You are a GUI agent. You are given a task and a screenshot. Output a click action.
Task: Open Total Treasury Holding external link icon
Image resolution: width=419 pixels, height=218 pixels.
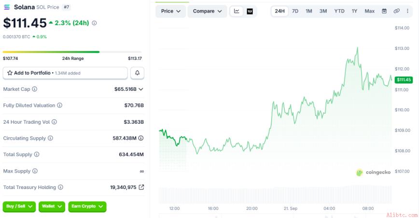[x=141, y=187]
